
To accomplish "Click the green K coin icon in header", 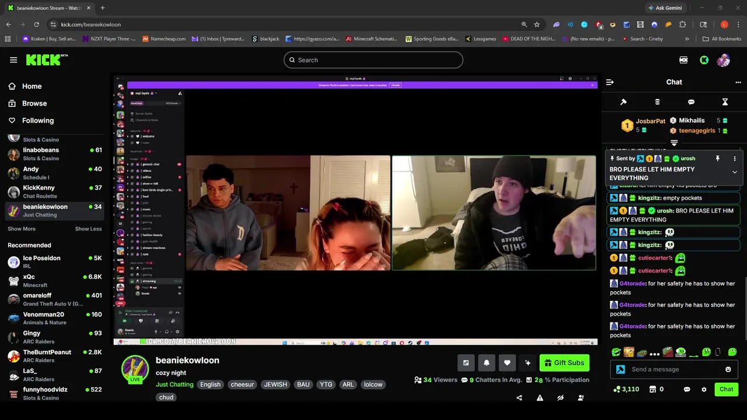I will click(704, 60).
